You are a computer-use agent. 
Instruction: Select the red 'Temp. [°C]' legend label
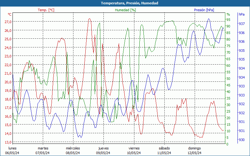point(46,10)
